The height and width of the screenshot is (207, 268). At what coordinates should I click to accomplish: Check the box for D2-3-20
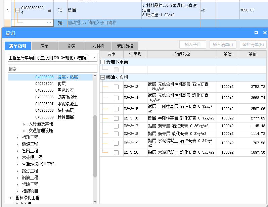[116, 153]
